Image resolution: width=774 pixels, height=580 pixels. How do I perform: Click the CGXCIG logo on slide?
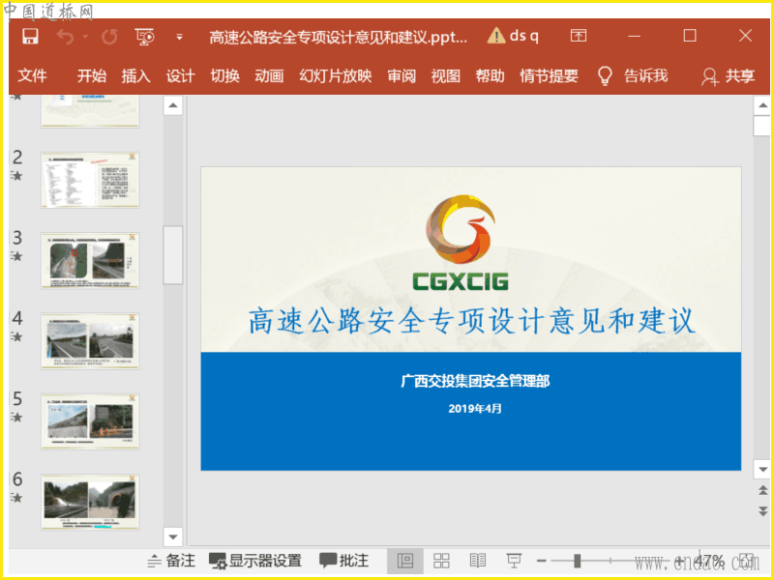tap(461, 243)
